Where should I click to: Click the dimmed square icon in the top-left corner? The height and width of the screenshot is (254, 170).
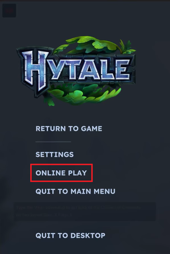coord(9,11)
